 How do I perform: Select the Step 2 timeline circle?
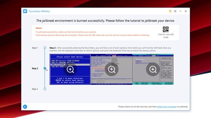[45, 68]
